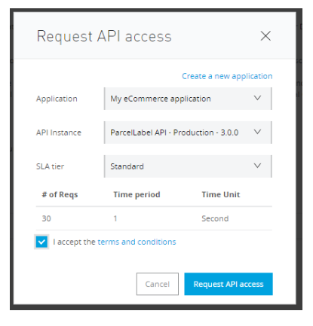The width and height of the screenshot is (313, 326).
Task: Select the Second time unit cell
Action: [215, 218]
